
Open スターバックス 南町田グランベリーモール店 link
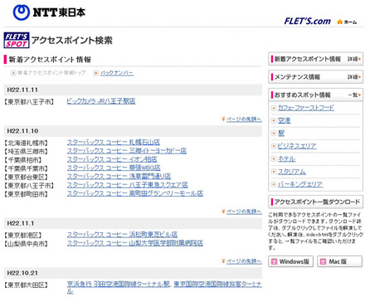coord(135,193)
